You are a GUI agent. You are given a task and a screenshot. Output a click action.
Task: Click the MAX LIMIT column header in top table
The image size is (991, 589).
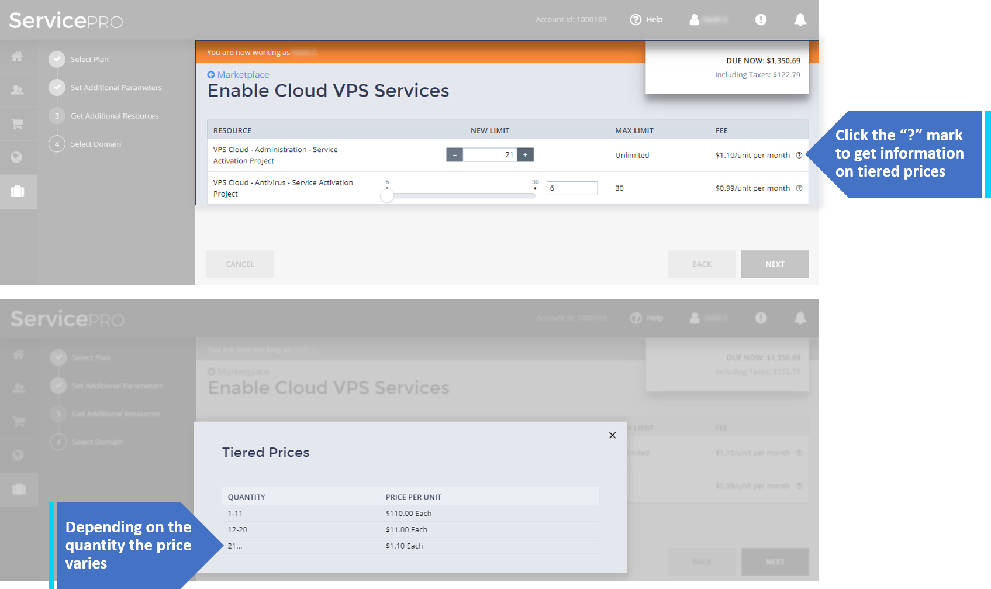(x=634, y=131)
